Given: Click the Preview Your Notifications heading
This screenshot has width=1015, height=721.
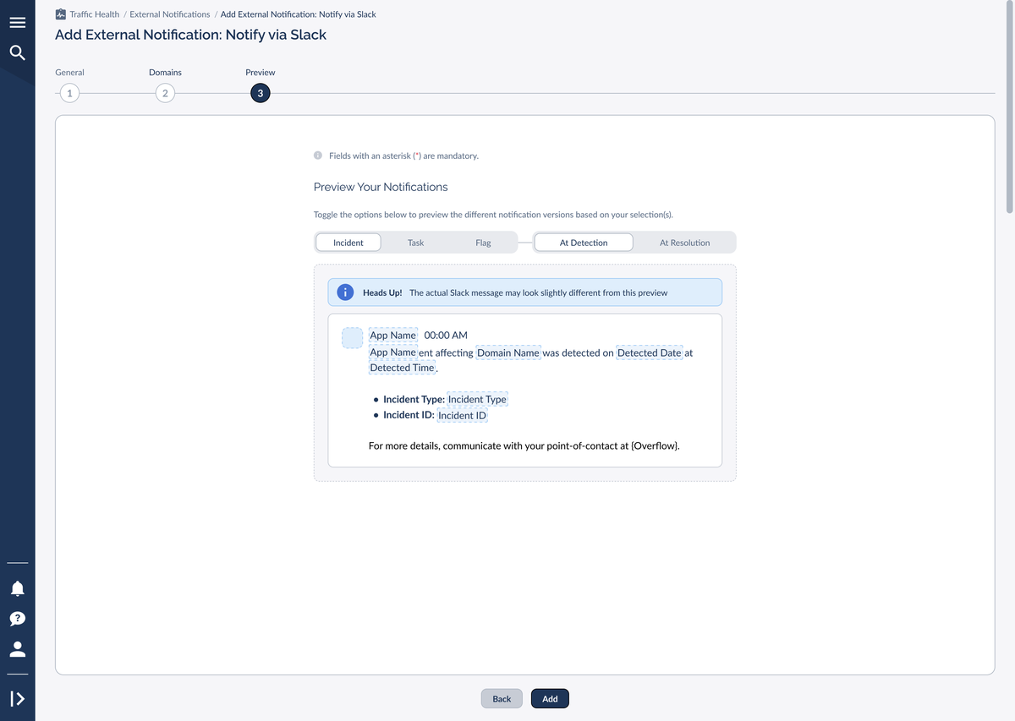Looking at the screenshot, I should (381, 187).
